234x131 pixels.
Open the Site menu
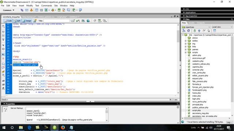[x=56, y=6]
